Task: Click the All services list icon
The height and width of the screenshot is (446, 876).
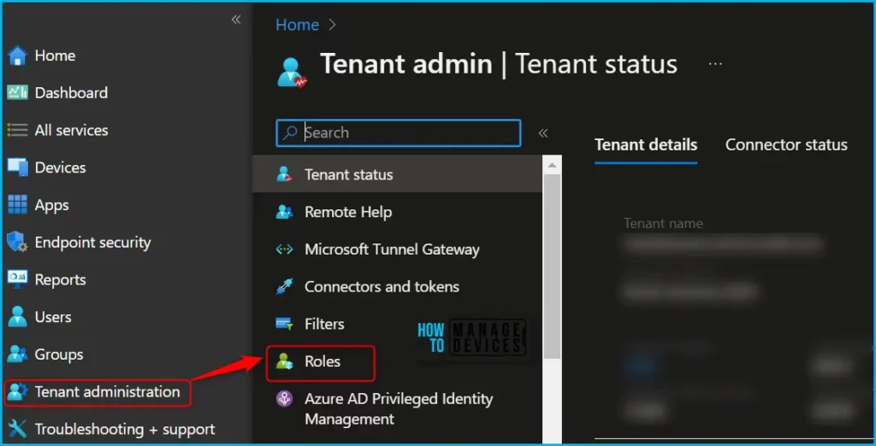Action: tap(17, 130)
